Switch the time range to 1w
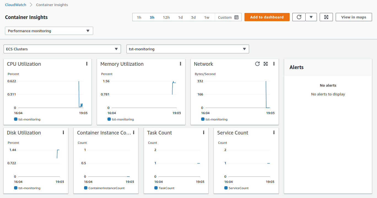Viewport: 377px width, 198px height. tap(207, 17)
